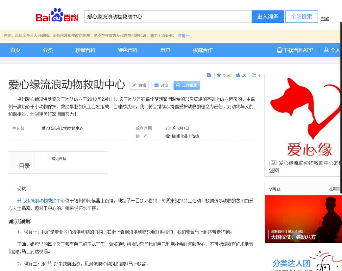Click the blue add-to-collection square icon
The width and height of the screenshot is (342, 271).
(x=209, y=75)
